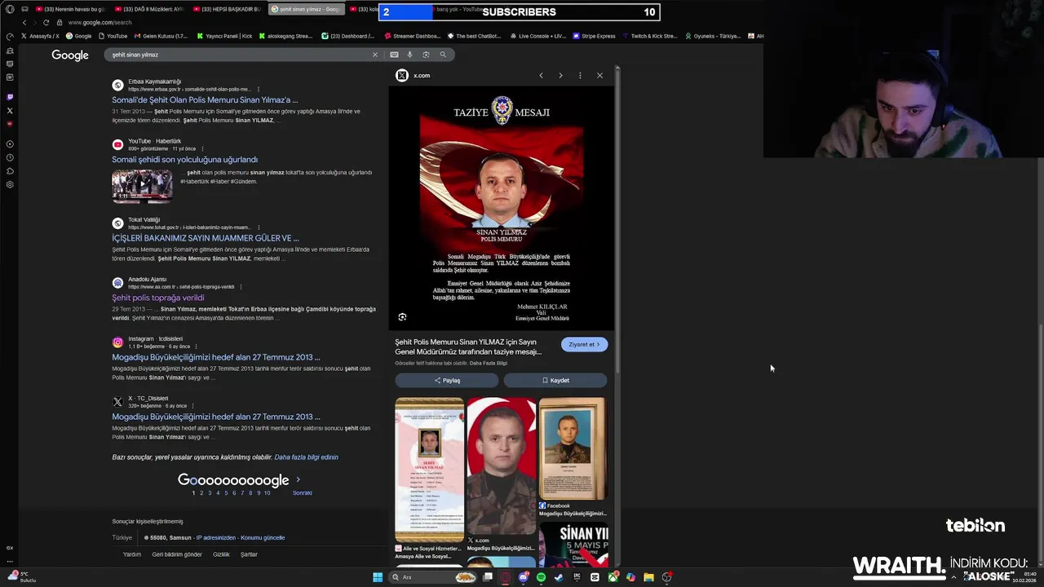Open History clock icon in Opera sidebar
The height and width of the screenshot is (587, 1044).
click(x=10, y=157)
